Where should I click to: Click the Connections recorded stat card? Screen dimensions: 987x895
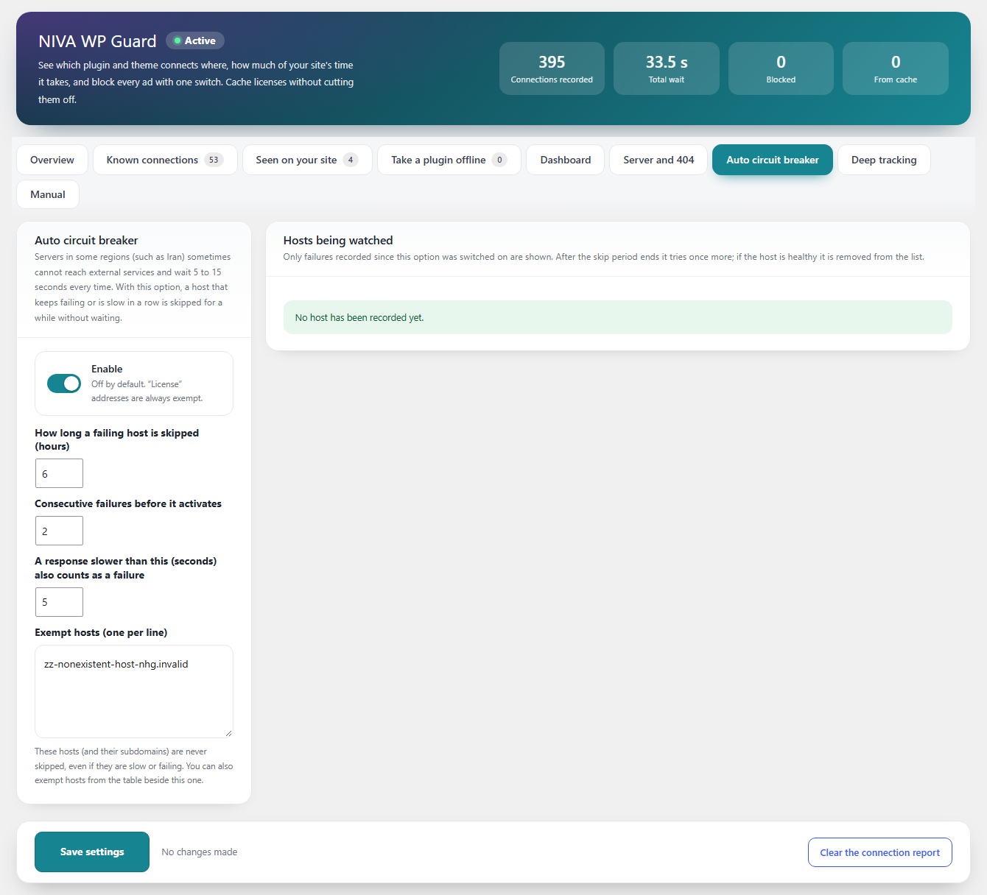tap(552, 68)
